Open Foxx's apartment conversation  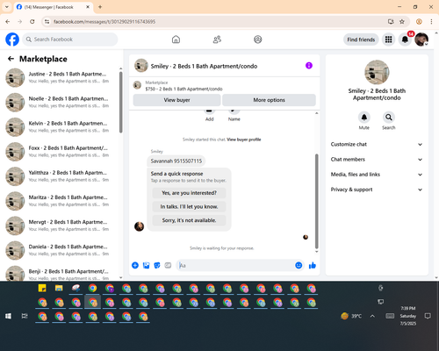[60, 152]
